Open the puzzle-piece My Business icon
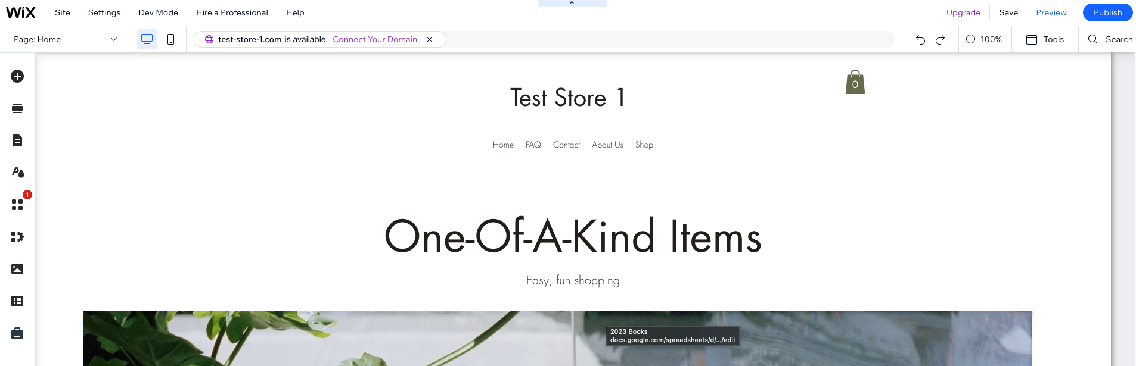Viewport: 1136px width, 366px height. [x=17, y=237]
